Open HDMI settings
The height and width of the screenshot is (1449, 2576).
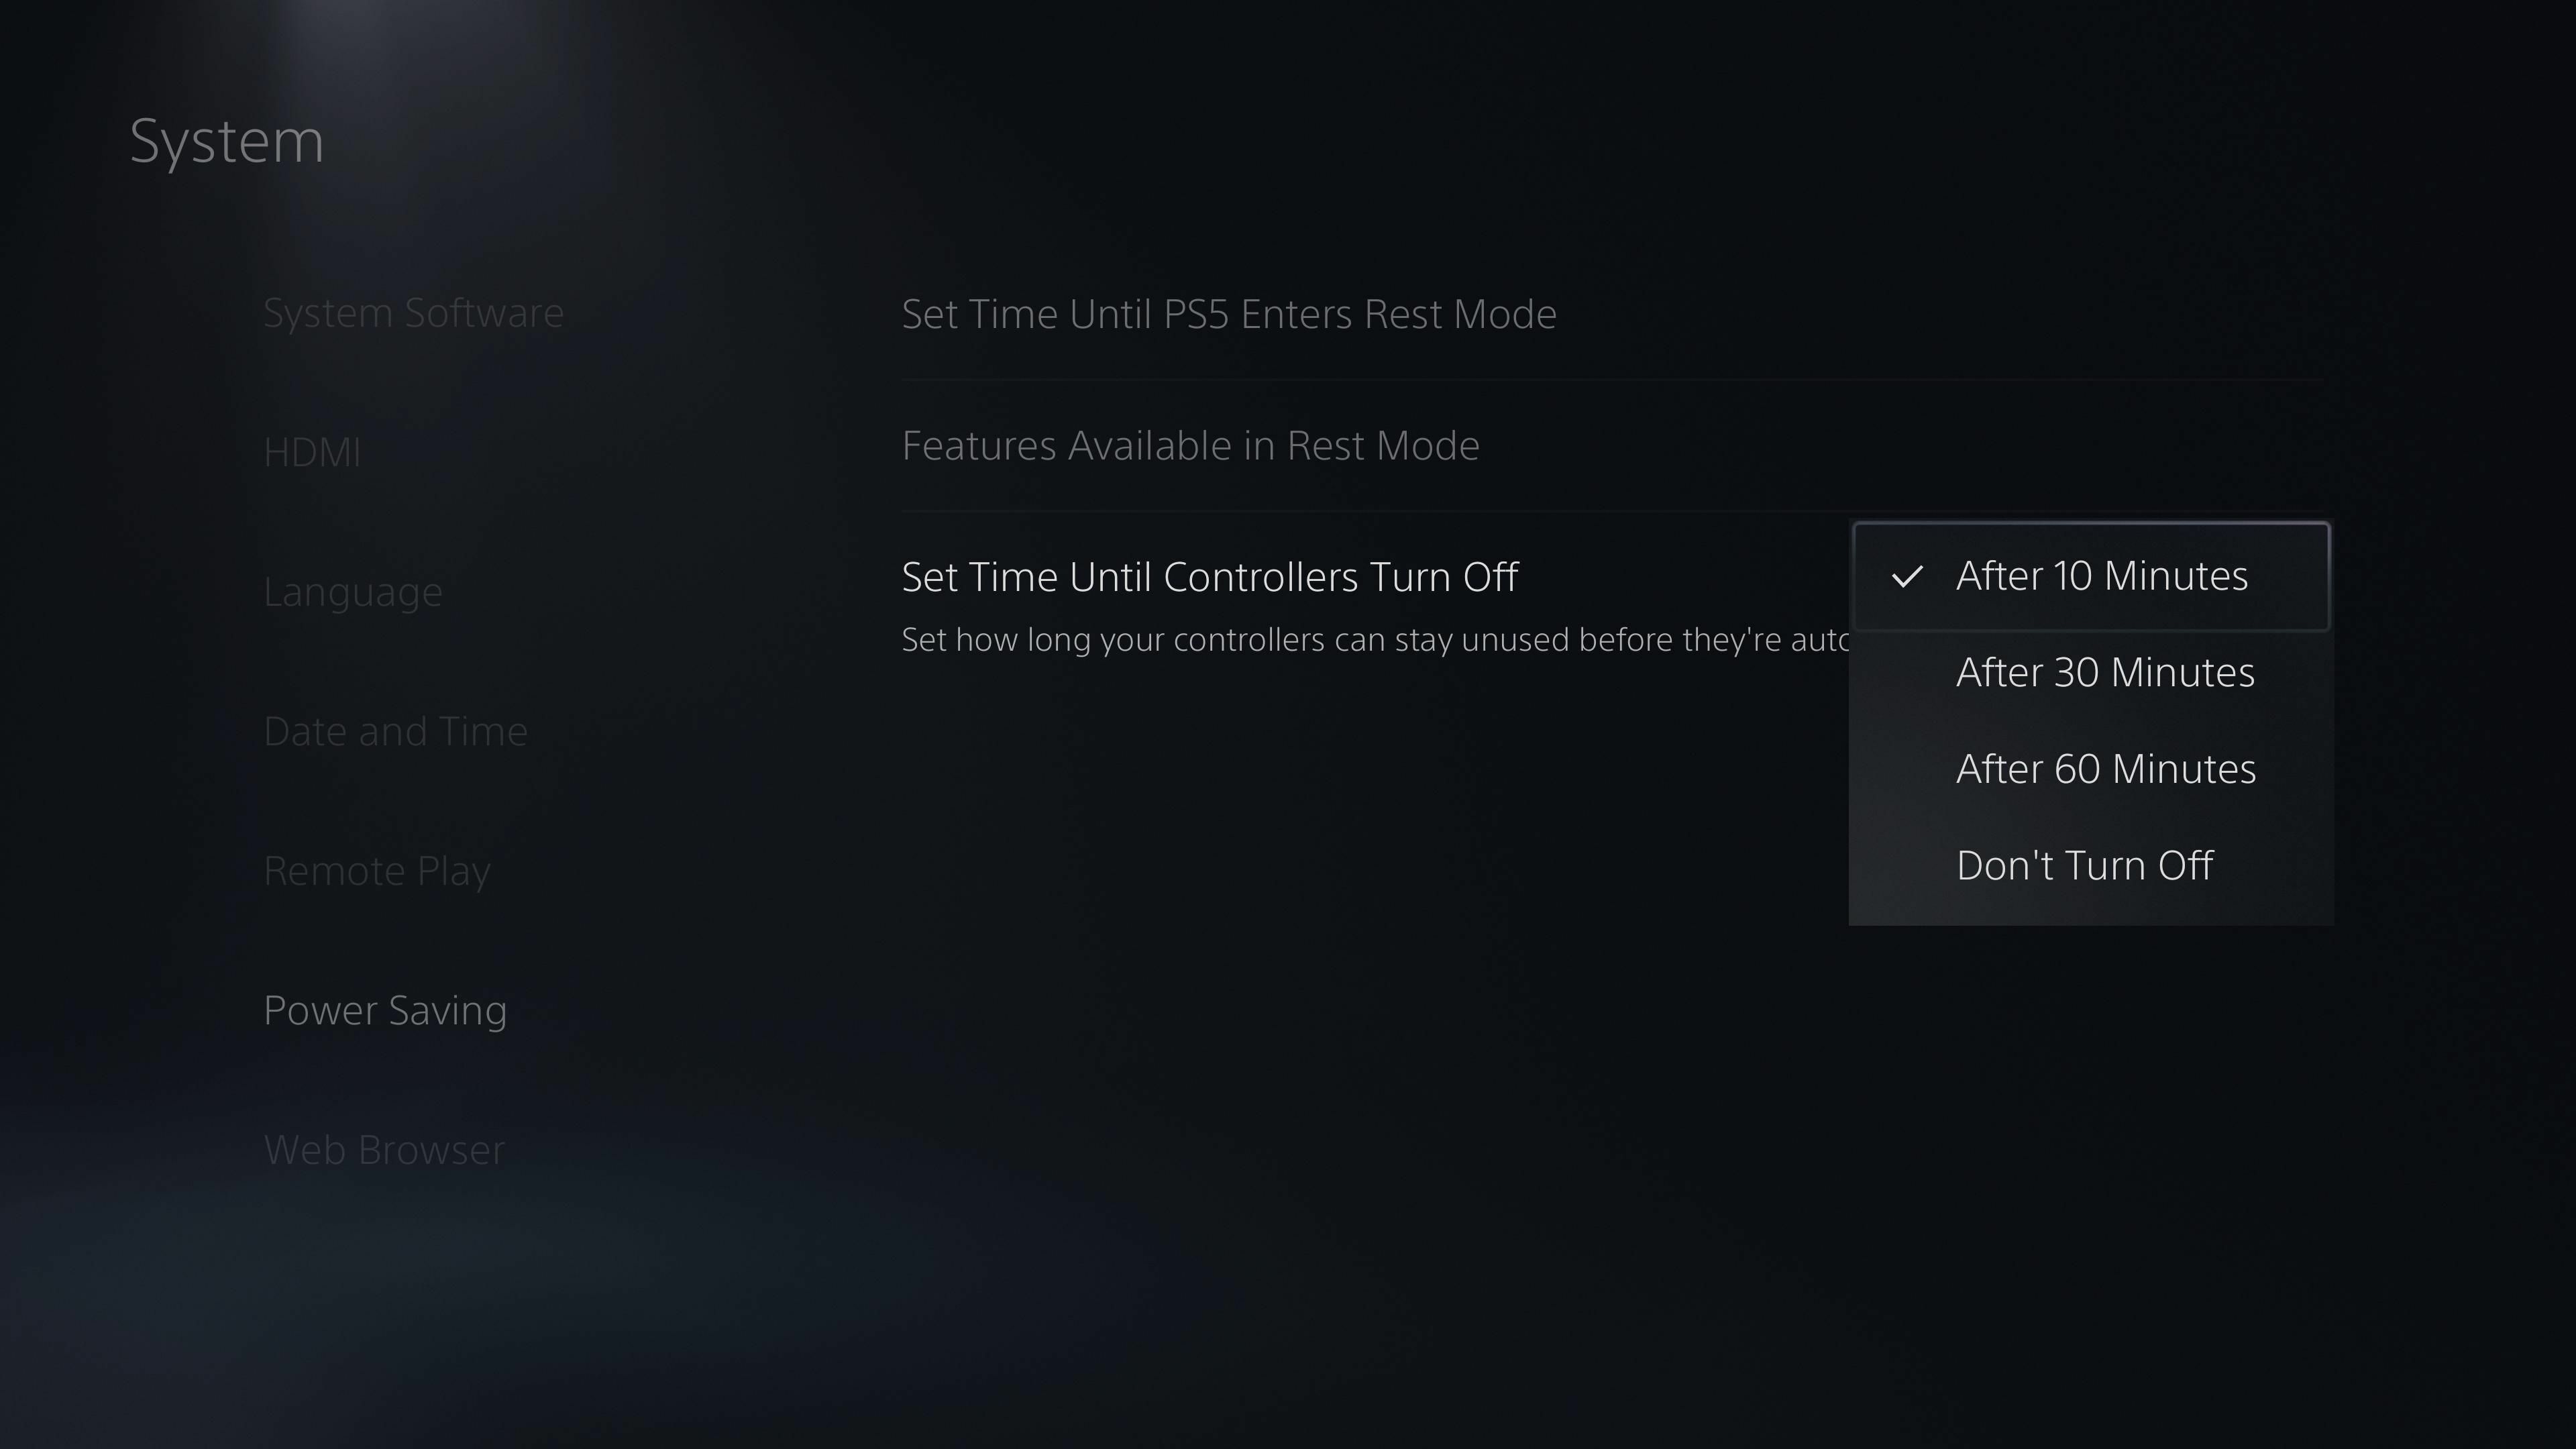311,451
